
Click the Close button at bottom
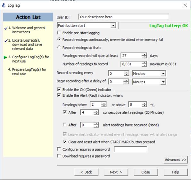coord(146,172)
